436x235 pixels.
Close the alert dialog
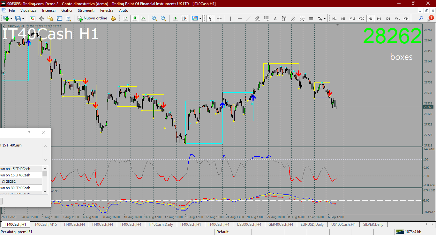[43, 133]
